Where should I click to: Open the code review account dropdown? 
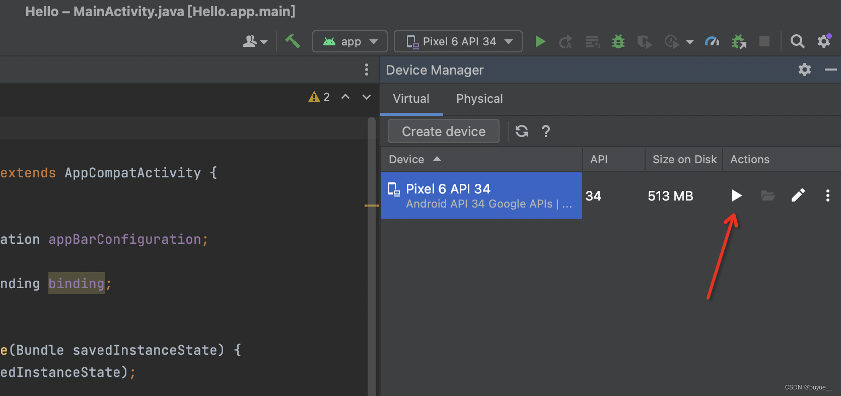255,41
